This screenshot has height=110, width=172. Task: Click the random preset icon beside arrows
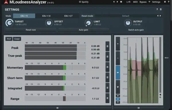pos(121,2)
